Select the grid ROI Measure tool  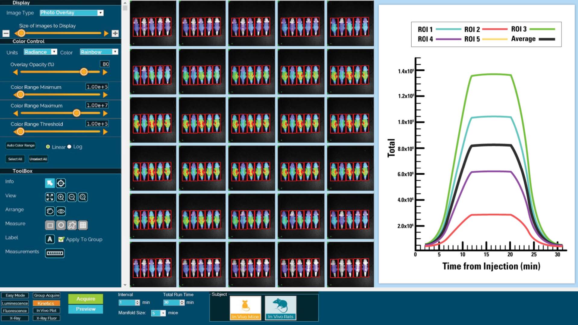pyautogui.click(x=83, y=225)
